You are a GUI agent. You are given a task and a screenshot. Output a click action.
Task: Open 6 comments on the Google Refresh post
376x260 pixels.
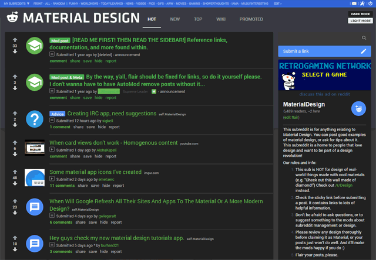pyautogui.click(x=61, y=223)
